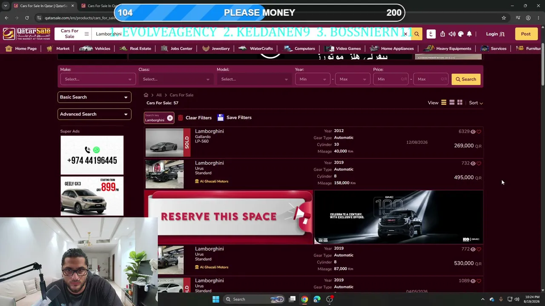The image size is (545, 306).
Task: Click Save Filters
Action: pyautogui.click(x=235, y=118)
